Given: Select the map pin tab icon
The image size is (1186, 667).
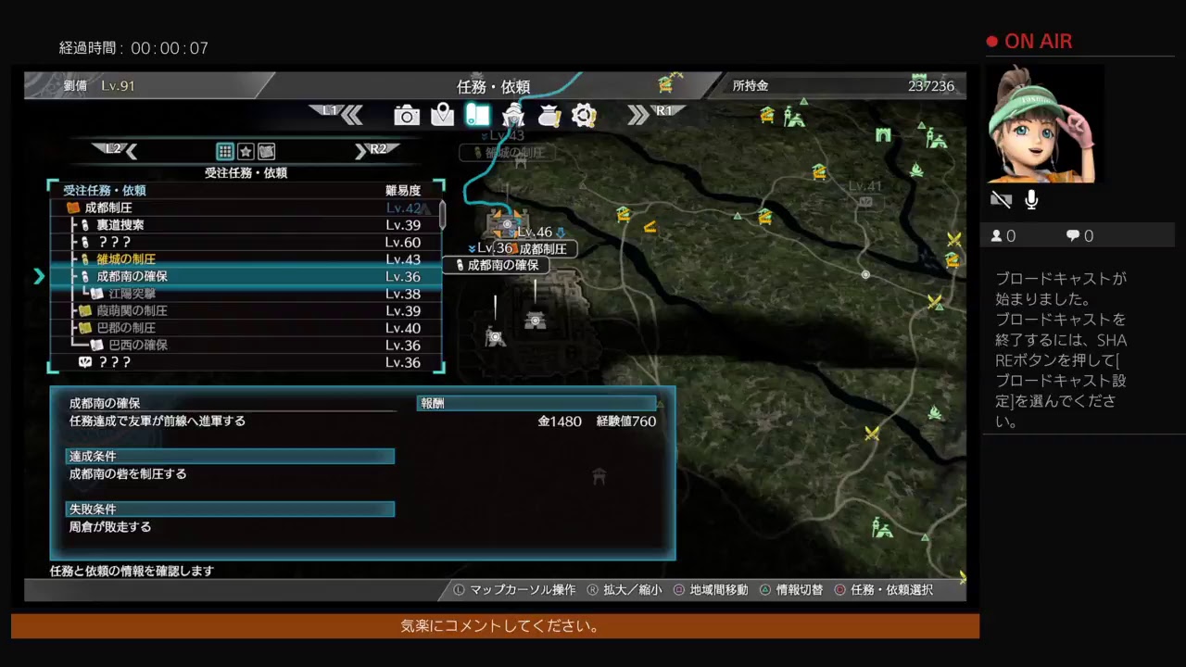Looking at the screenshot, I should [442, 115].
